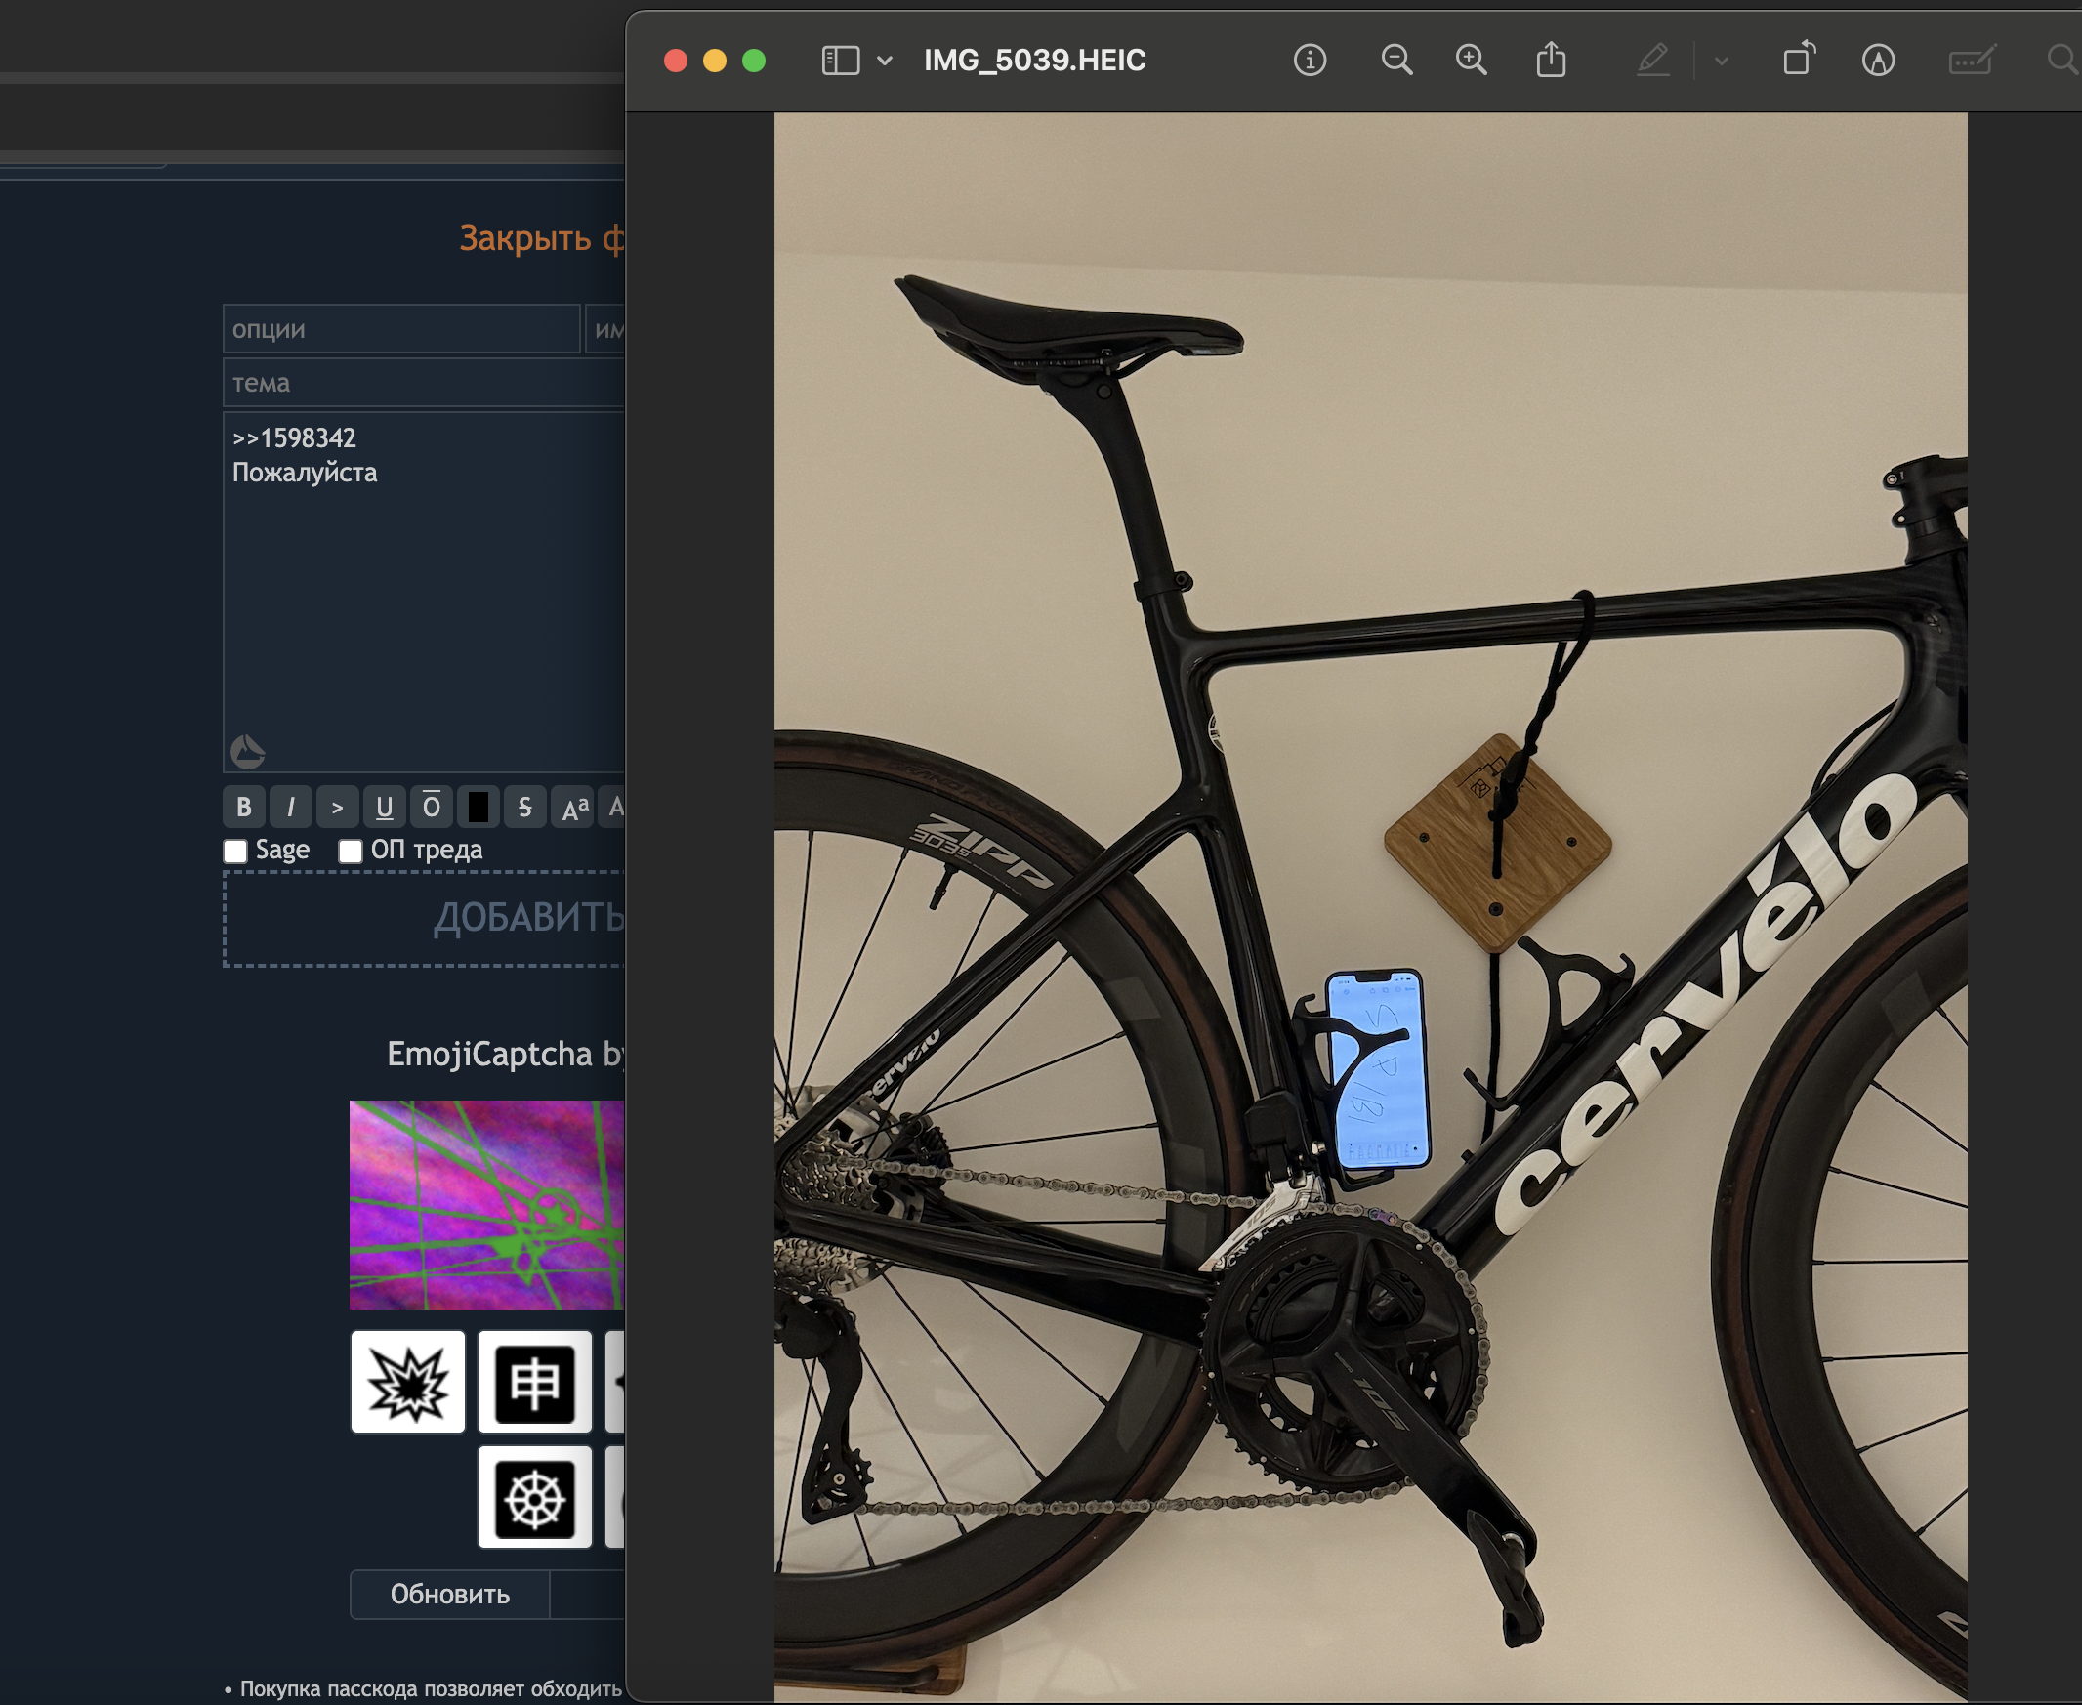Click the Rotate icon in Preview
The image size is (2082, 1705).
pyautogui.click(x=1798, y=61)
